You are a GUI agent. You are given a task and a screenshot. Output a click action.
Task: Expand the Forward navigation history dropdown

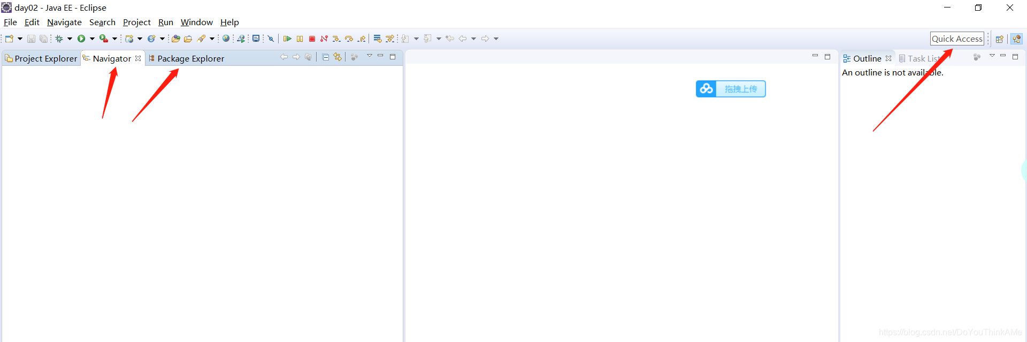(496, 39)
